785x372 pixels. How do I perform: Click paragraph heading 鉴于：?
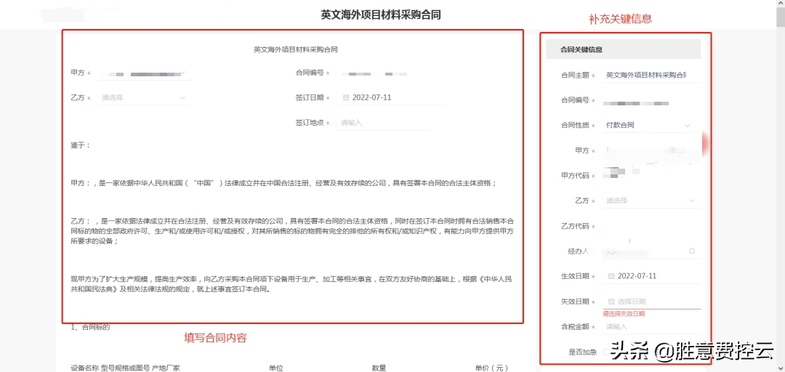pyautogui.click(x=81, y=145)
